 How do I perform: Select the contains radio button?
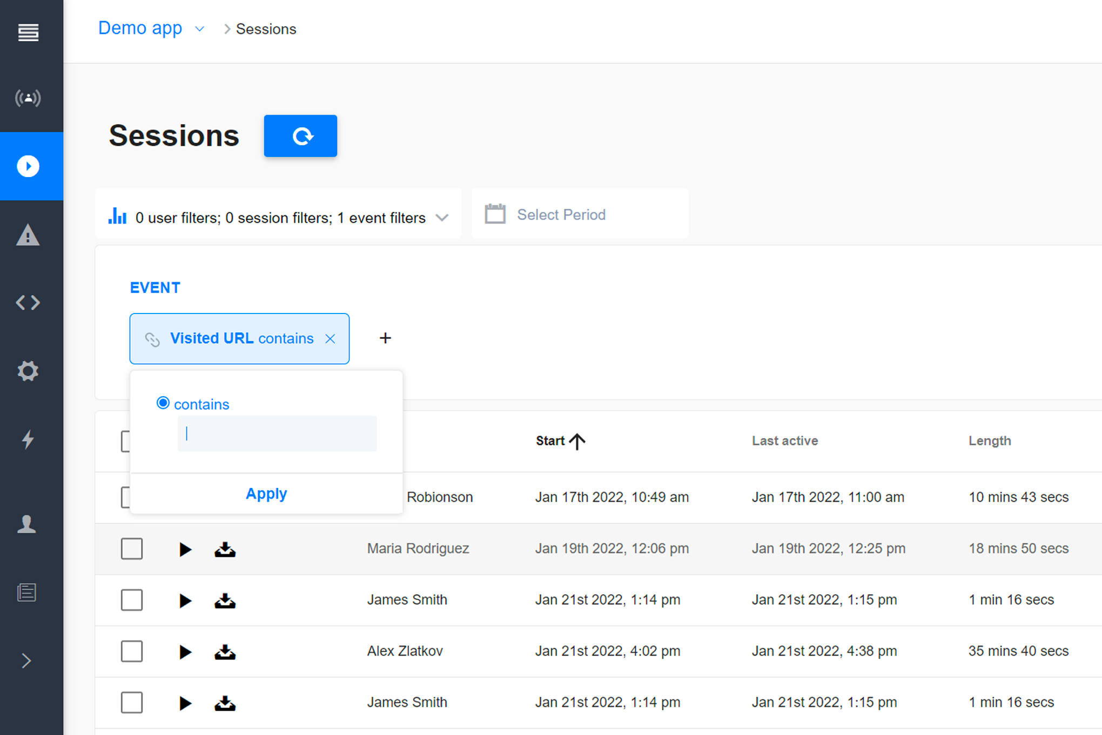[x=163, y=403]
